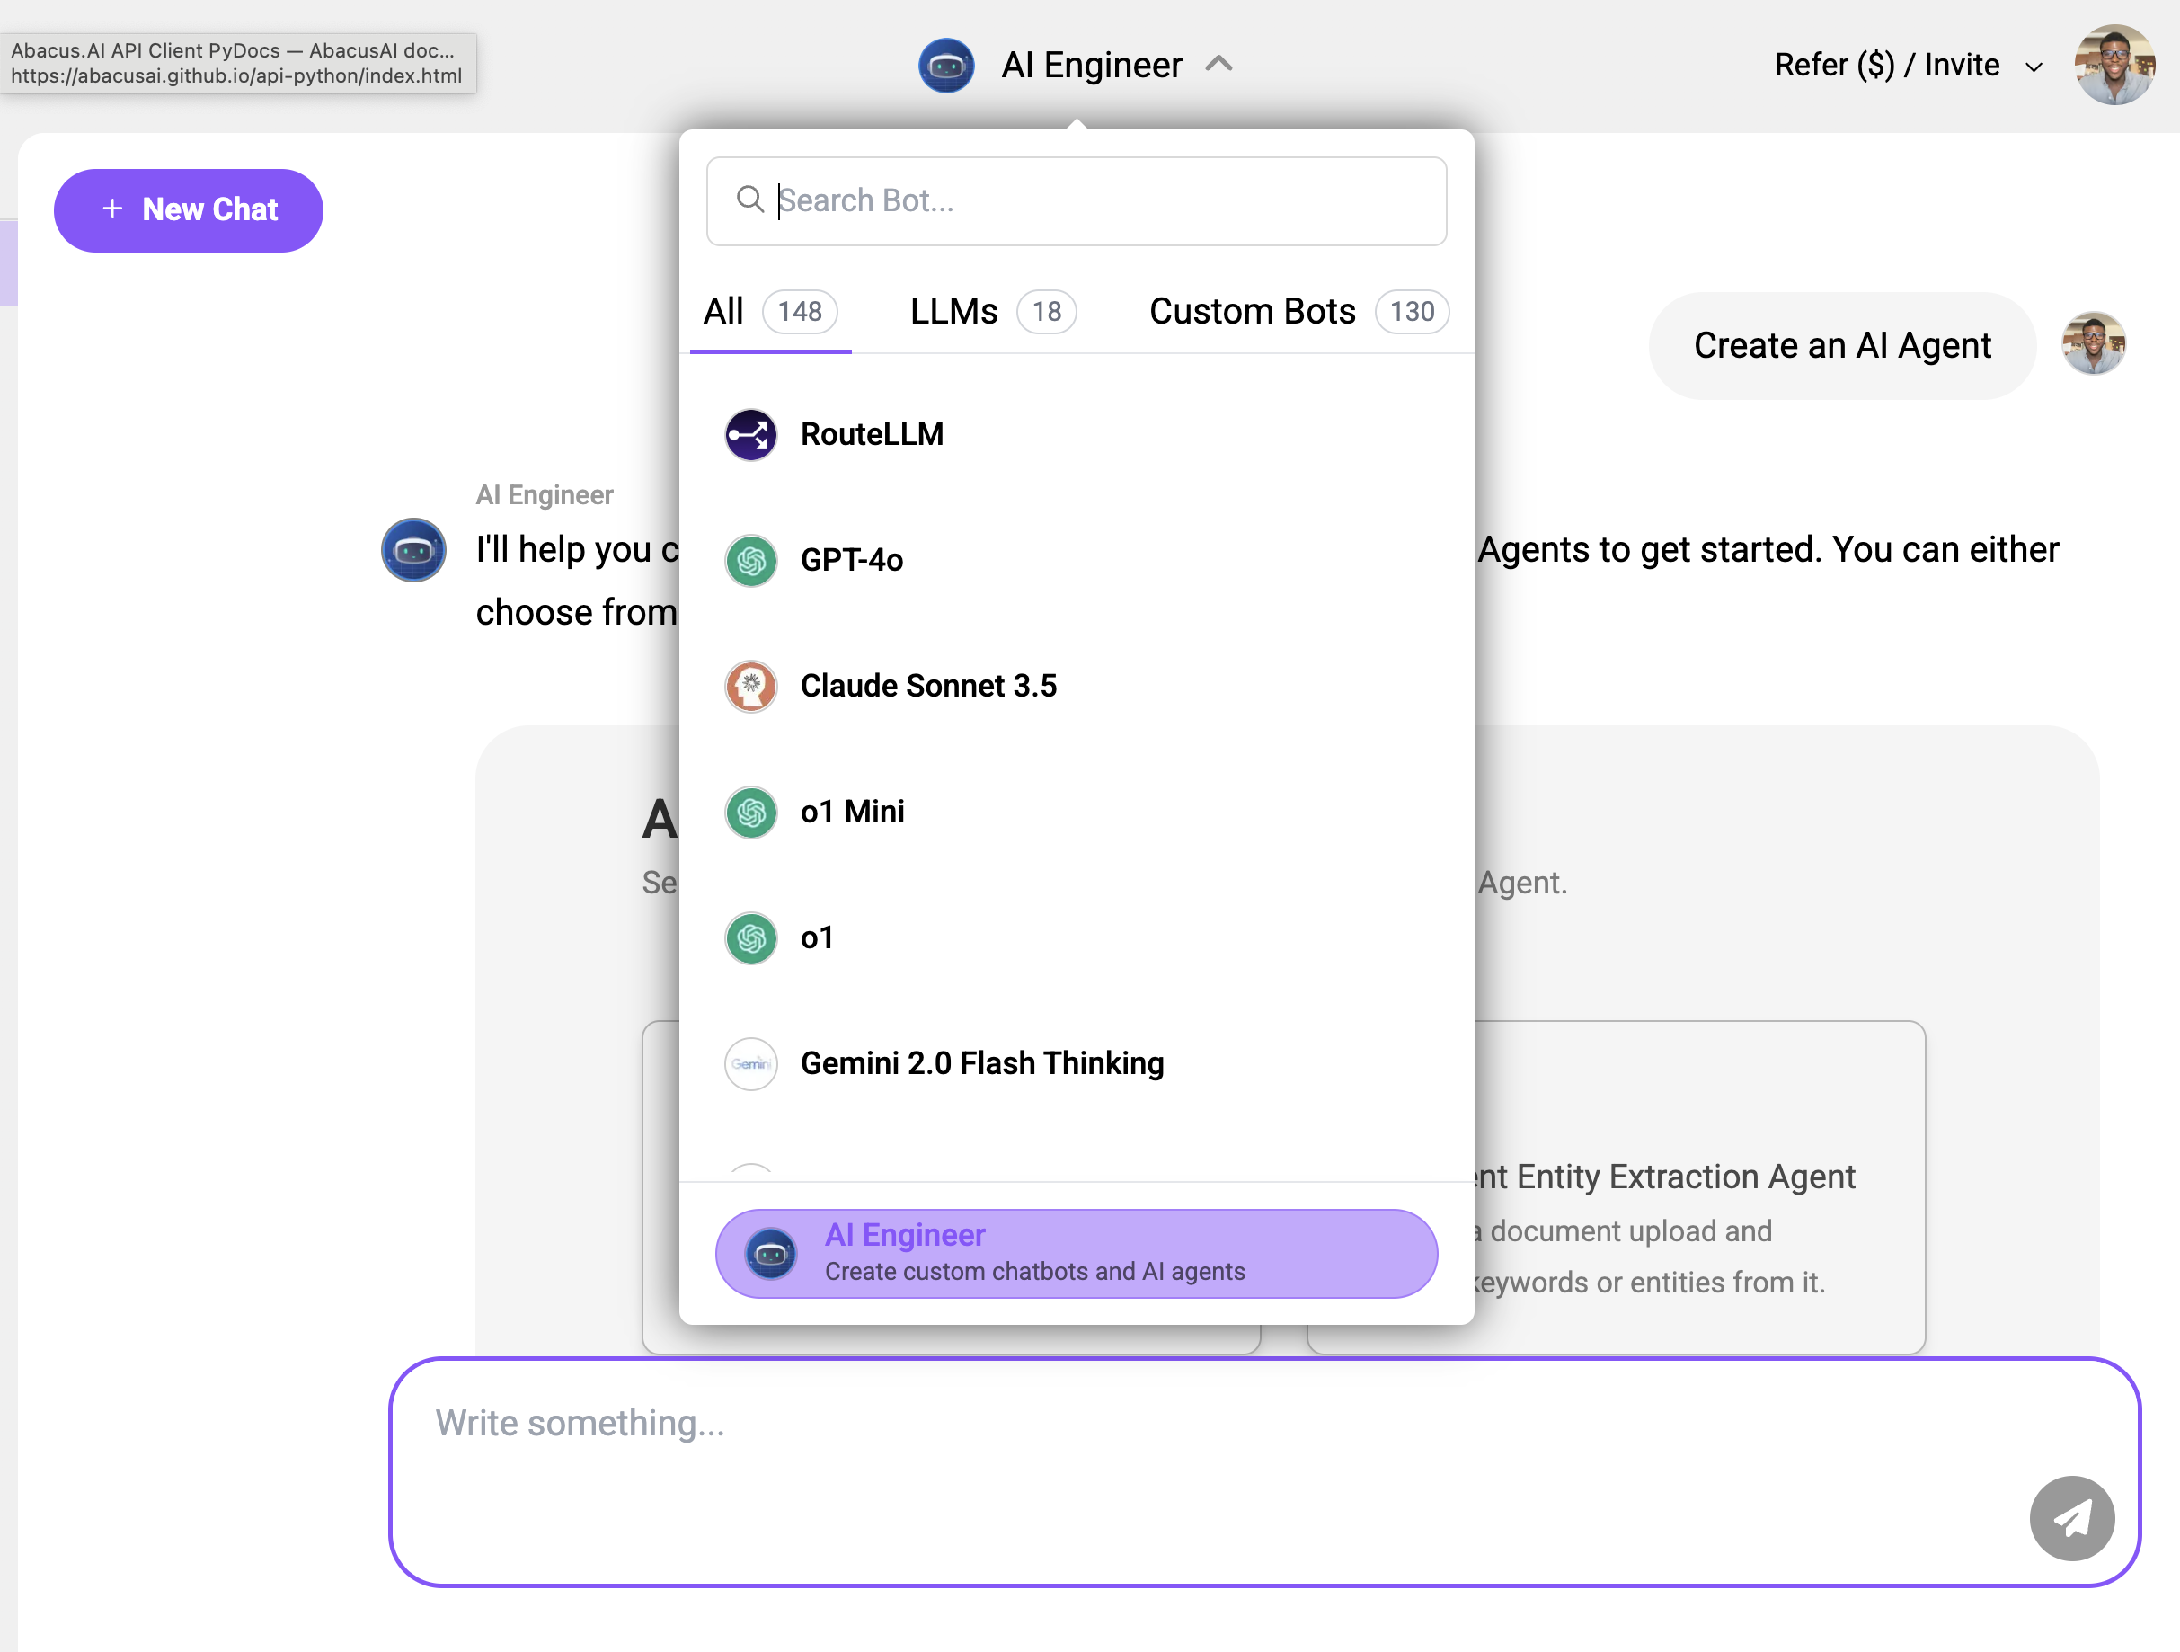This screenshot has height=1652, width=2180.
Task: Open the Refer ($) / Invite dropdown
Action: click(x=1908, y=65)
